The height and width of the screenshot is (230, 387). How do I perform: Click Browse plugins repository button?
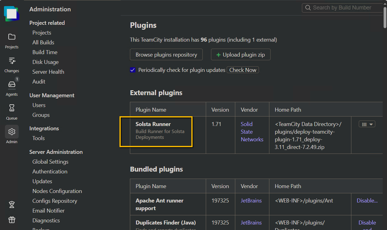[166, 55]
